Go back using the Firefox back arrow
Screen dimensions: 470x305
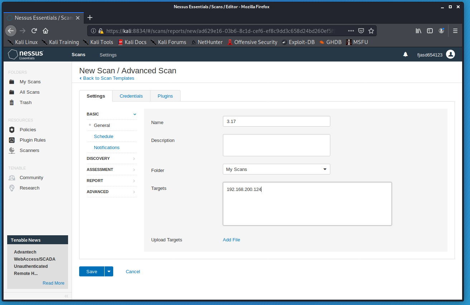pyautogui.click(x=11, y=31)
